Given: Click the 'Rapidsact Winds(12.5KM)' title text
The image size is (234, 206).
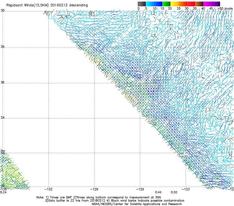Looking at the screenshot, I should click(28, 5).
